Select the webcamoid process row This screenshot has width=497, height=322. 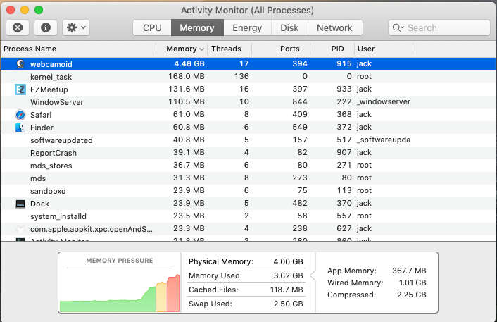pos(249,63)
